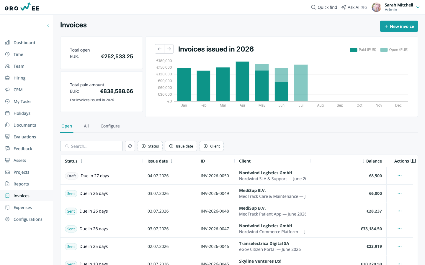Create a New invoice
The height and width of the screenshot is (265, 425).
pos(399,26)
